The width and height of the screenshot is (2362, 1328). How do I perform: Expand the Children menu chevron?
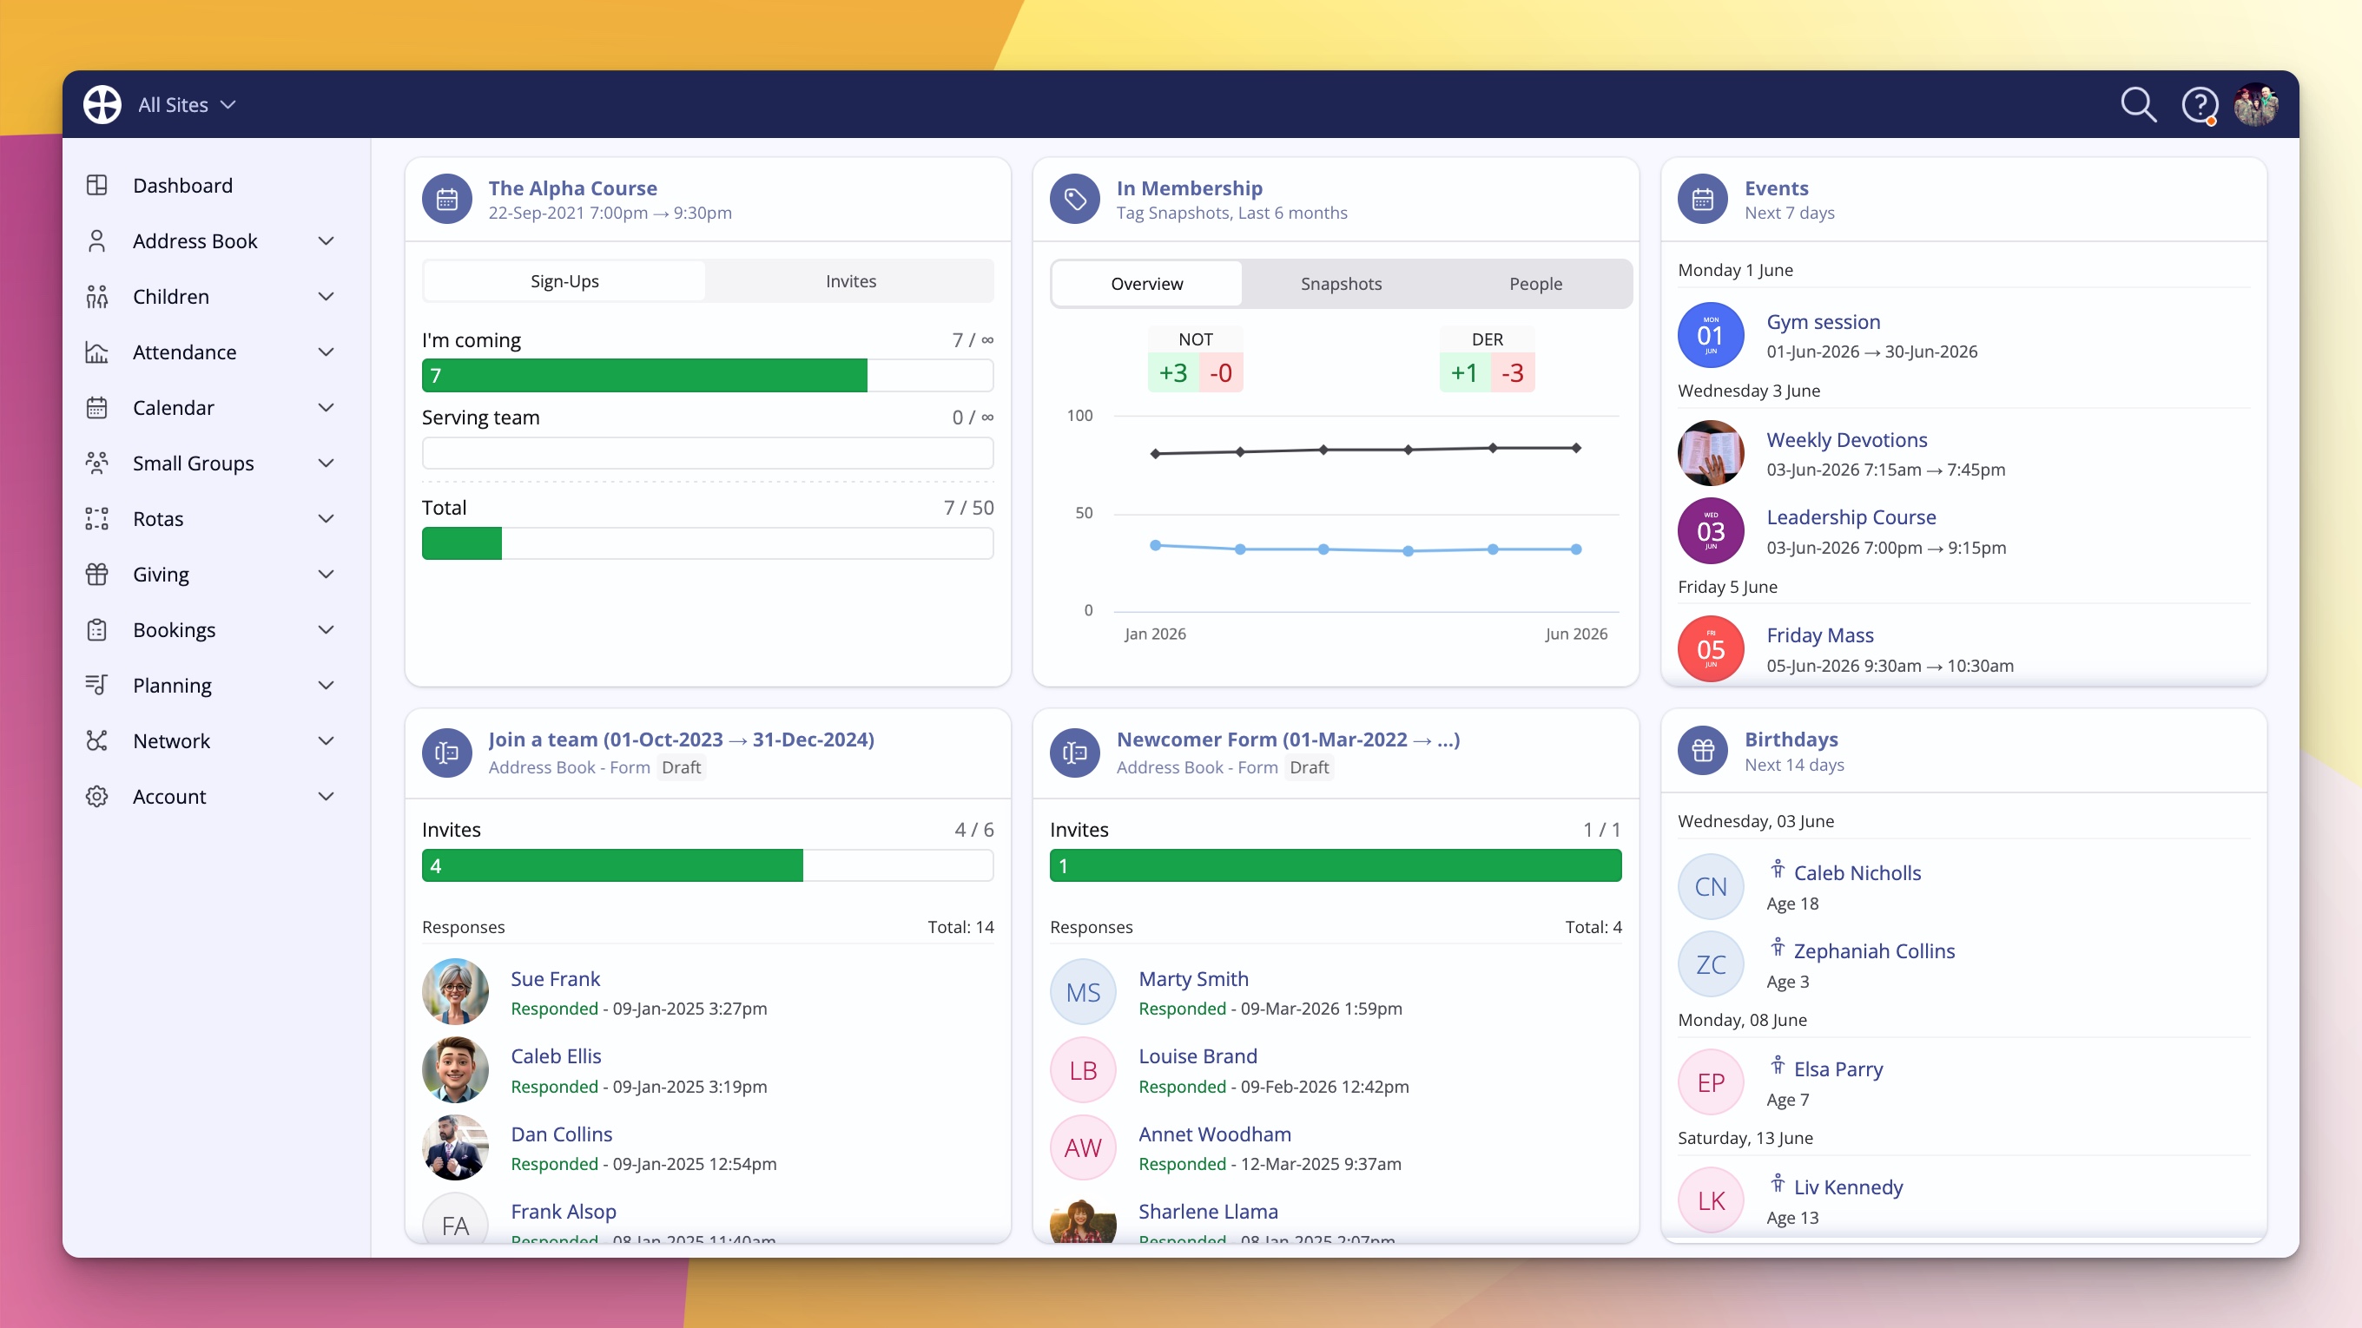click(x=326, y=297)
